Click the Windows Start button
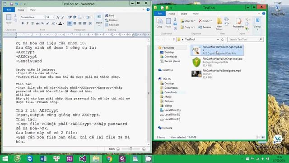Viewport: 289px width, 163px height. point(5,159)
